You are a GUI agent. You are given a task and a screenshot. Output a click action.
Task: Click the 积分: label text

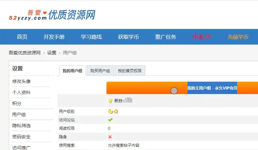click(119, 101)
